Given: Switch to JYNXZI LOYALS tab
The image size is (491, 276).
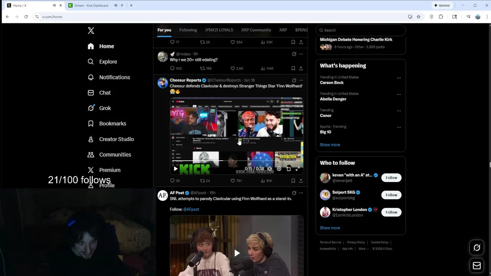Looking at the screenshot, I should pos(219,30).
